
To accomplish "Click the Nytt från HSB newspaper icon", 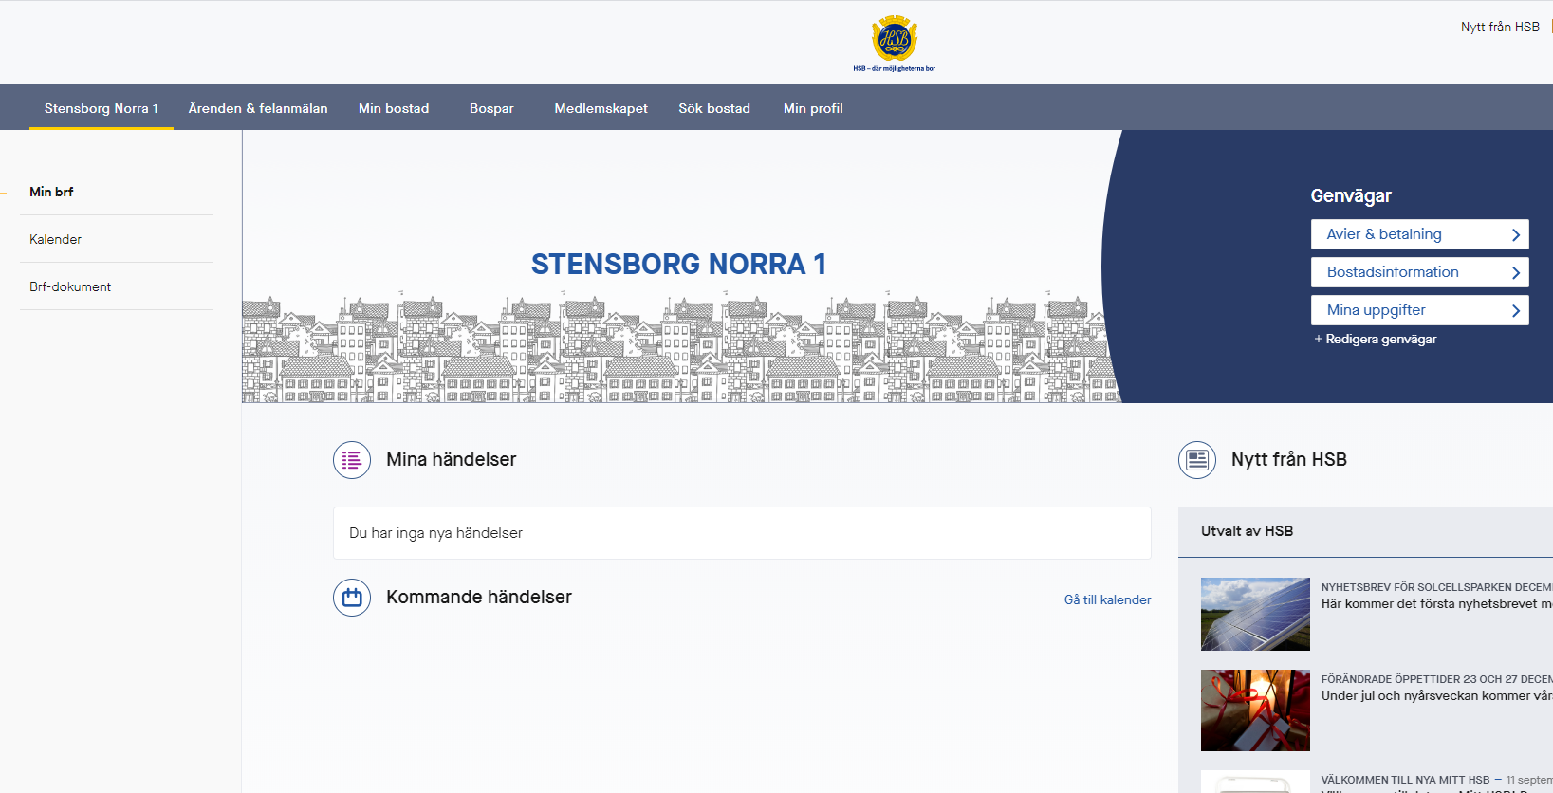I will pyautogui.click(x=1197, y=460).
